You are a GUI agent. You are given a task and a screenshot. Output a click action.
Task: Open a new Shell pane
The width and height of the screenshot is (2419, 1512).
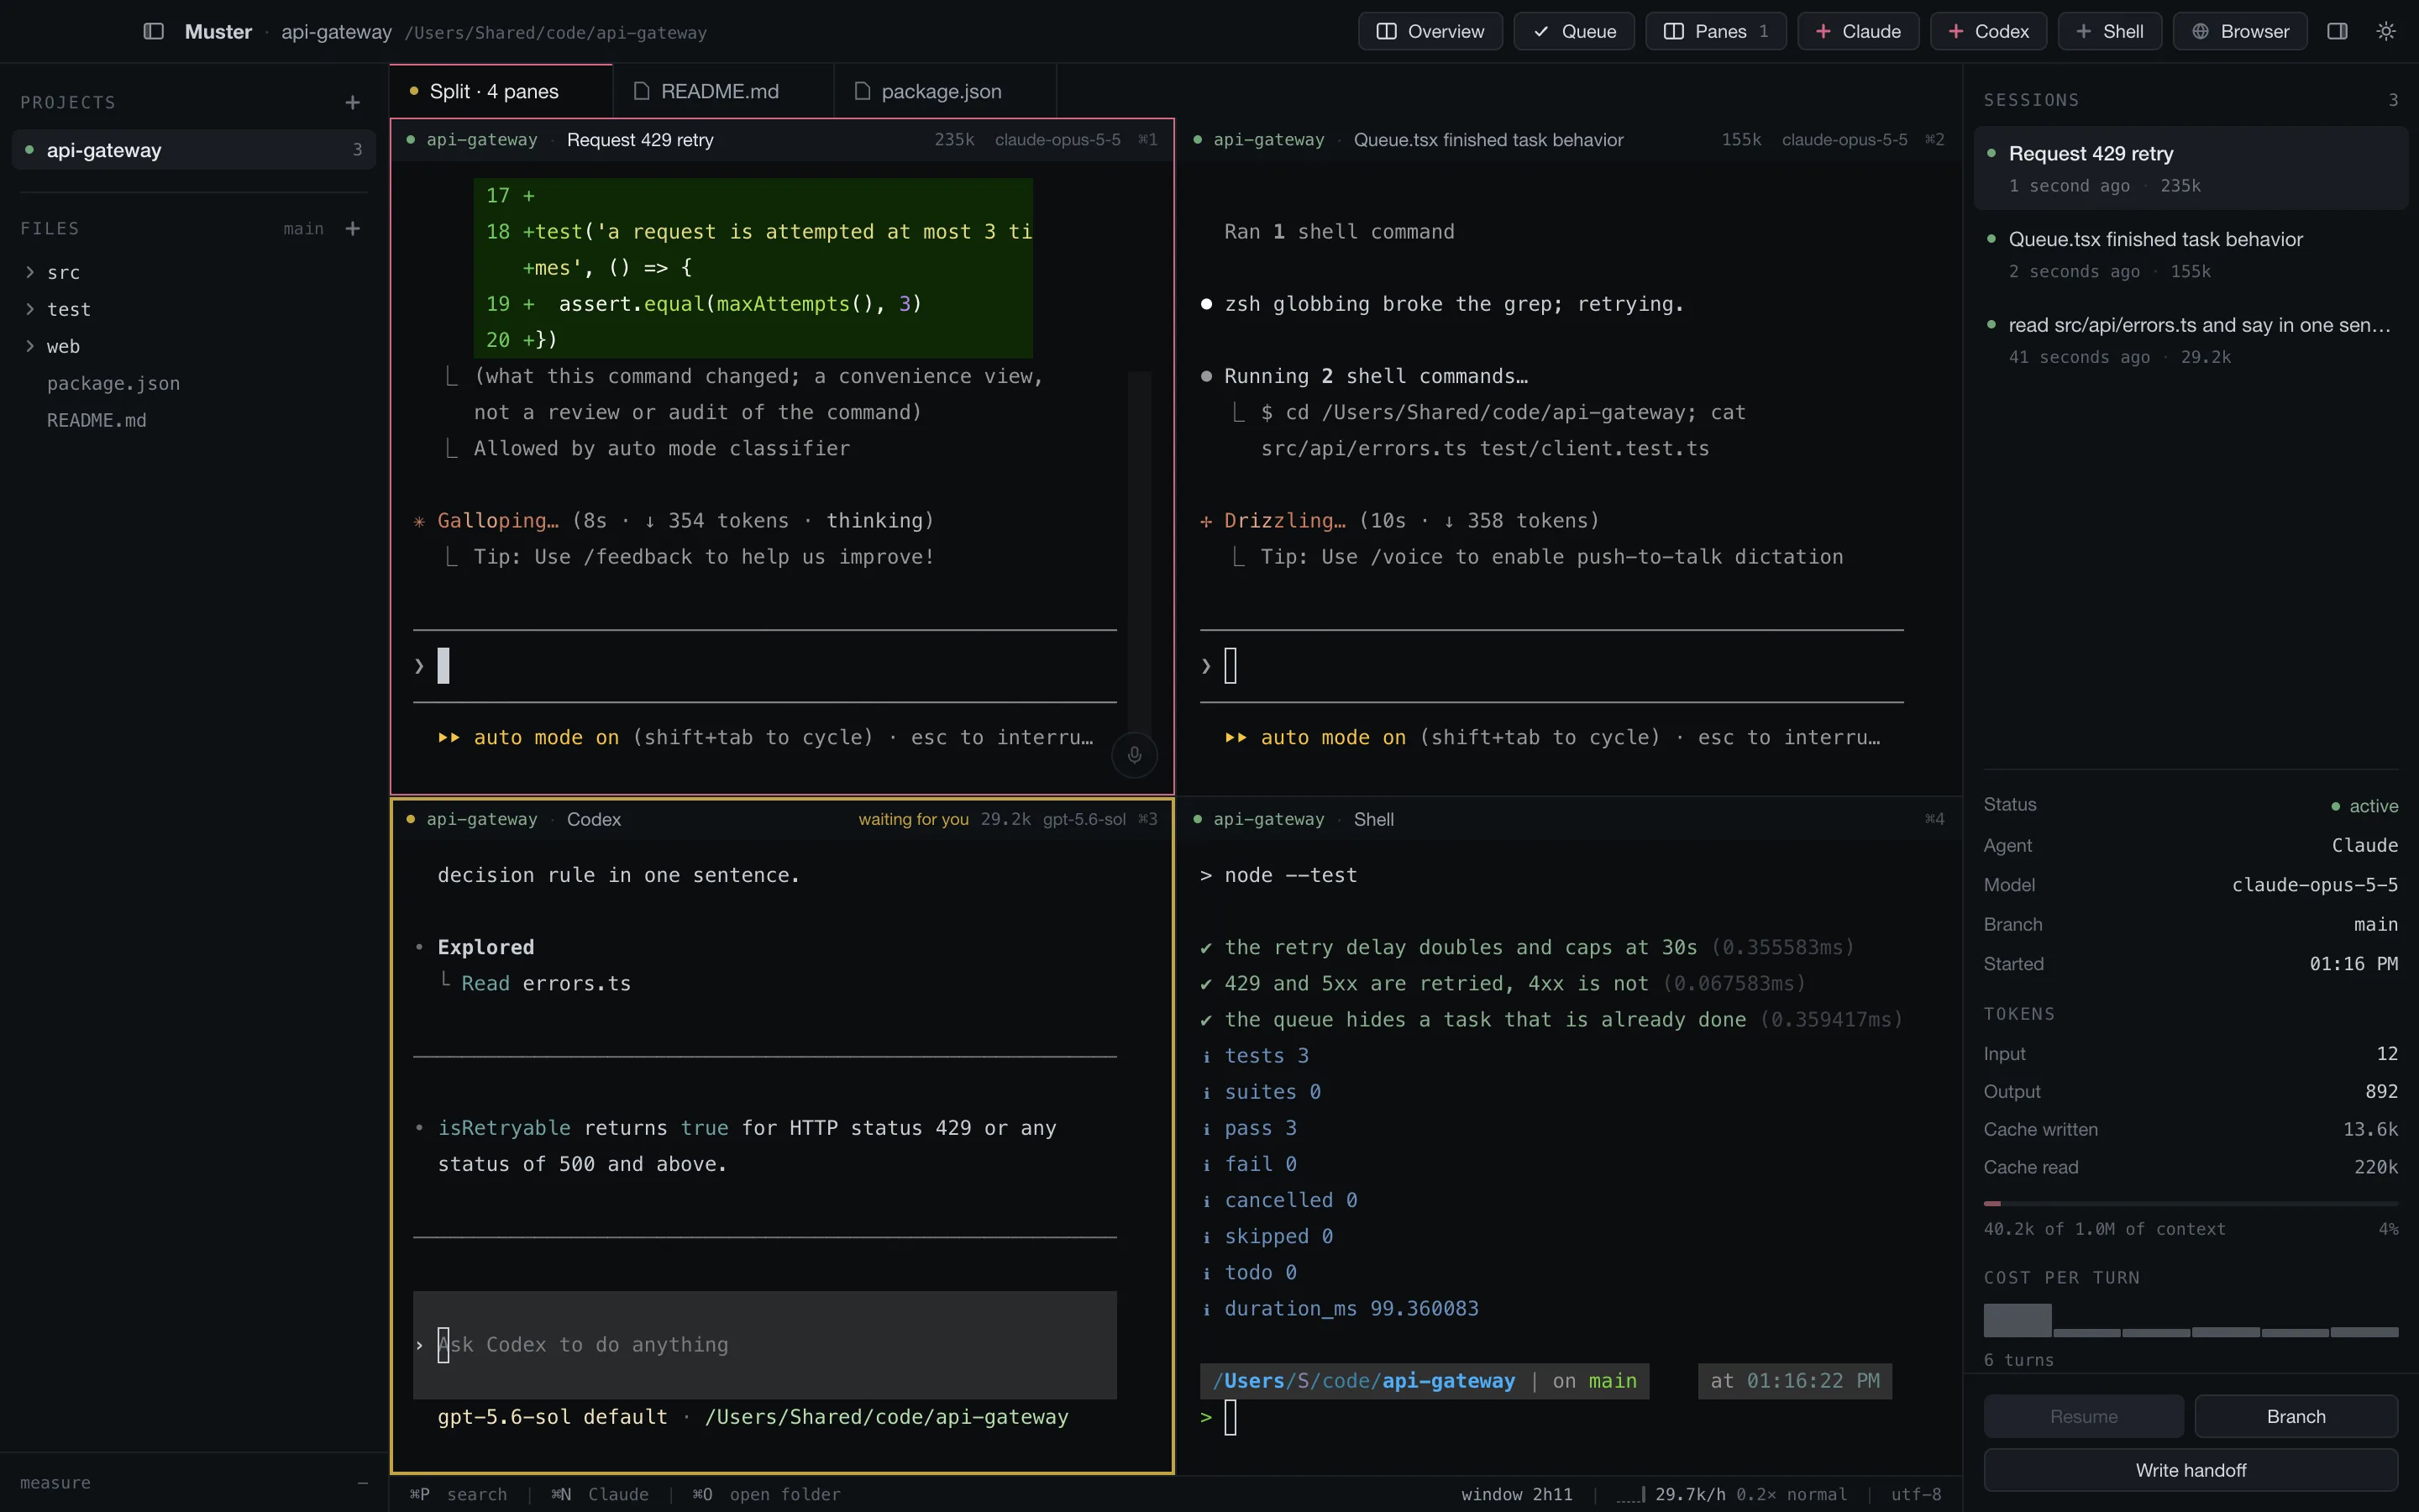coord(2109,31)
